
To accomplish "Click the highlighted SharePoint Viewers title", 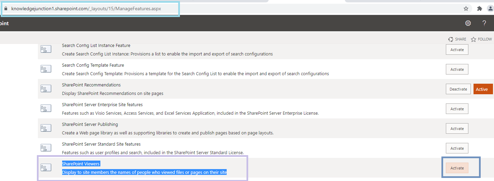I will tap(81, 164).
